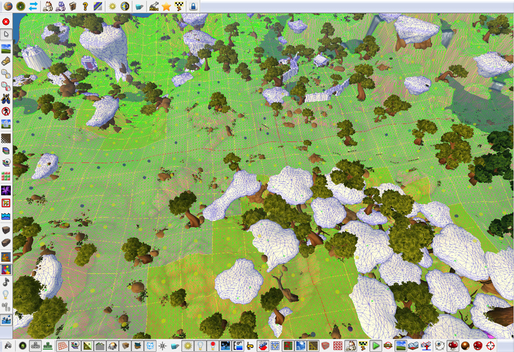Click the greenhouse icon
The height and width of the screenshot is (352, 514).
(413, 345)
